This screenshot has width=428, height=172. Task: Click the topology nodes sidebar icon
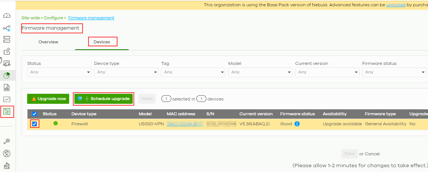(7, 28)
